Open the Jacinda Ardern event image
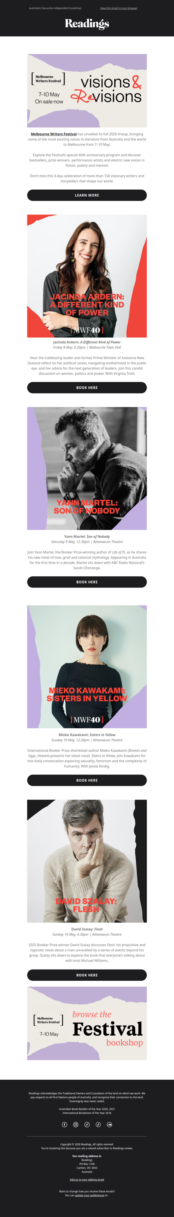 pyautogui.click(x=87, y=276)
